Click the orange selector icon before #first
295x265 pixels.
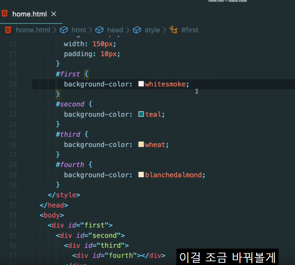pos(173,30)
